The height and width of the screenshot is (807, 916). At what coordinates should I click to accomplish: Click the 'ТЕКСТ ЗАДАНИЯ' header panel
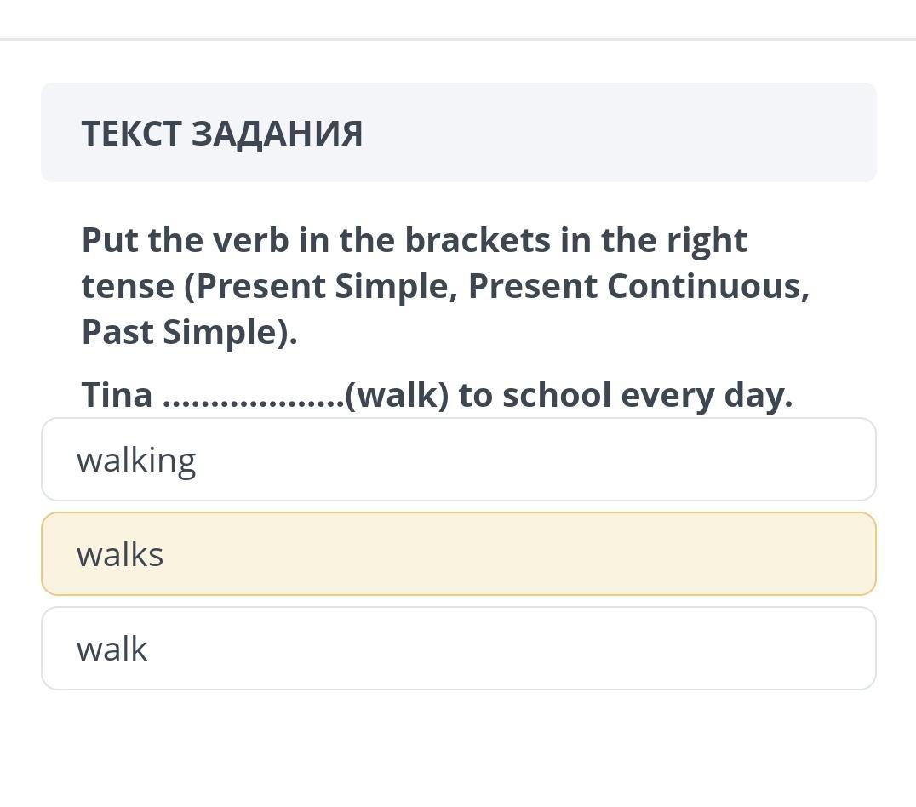(458, 133)
